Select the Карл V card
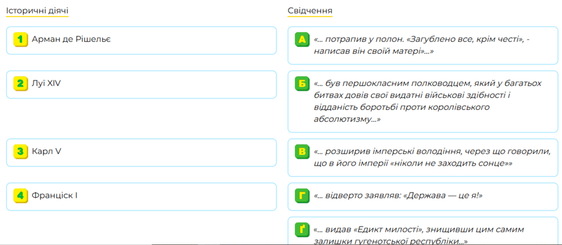This screenshot has height=245, width=562. click(141, 152)
